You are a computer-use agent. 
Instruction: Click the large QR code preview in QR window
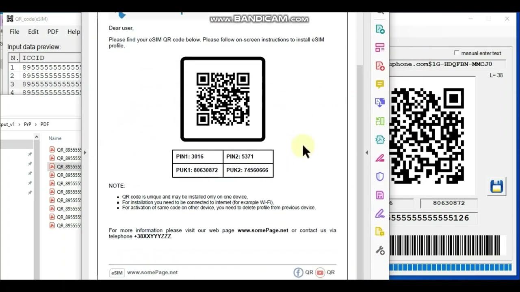click(427, 136)
